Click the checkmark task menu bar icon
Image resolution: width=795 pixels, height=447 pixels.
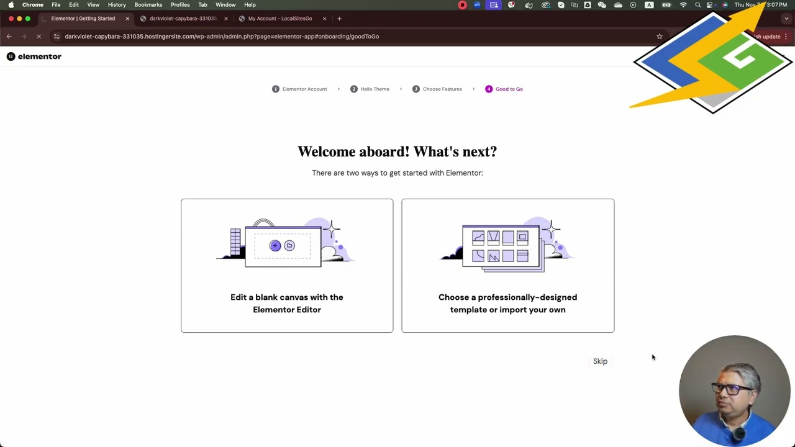pos(561,4)
